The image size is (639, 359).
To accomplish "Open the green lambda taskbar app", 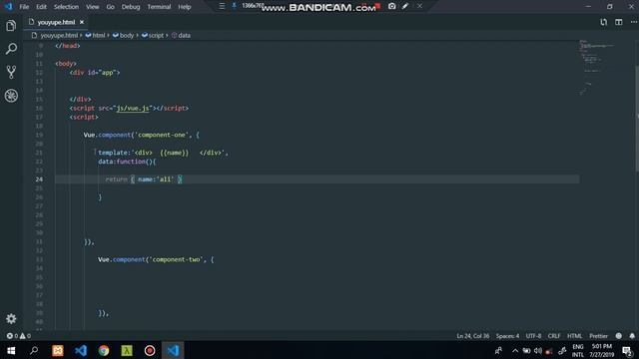I will click(127, 350).
